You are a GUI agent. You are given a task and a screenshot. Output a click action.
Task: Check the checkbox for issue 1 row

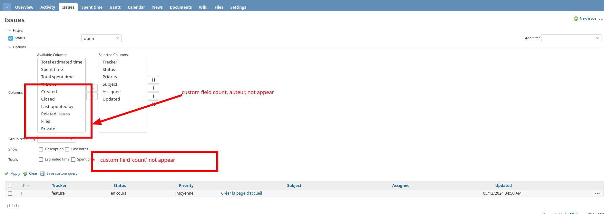tap(10, 194)
